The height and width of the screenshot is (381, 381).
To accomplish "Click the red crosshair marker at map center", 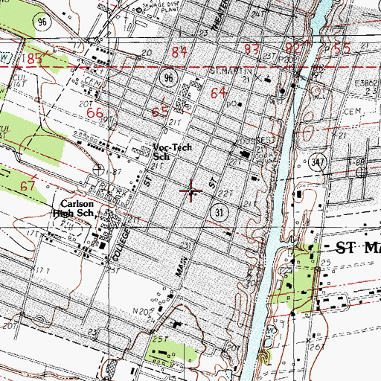I will [x=190, y=190].
